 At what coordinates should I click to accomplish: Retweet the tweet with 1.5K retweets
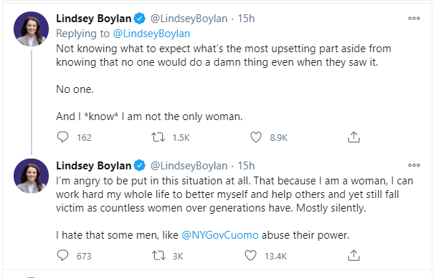(158, 137)
